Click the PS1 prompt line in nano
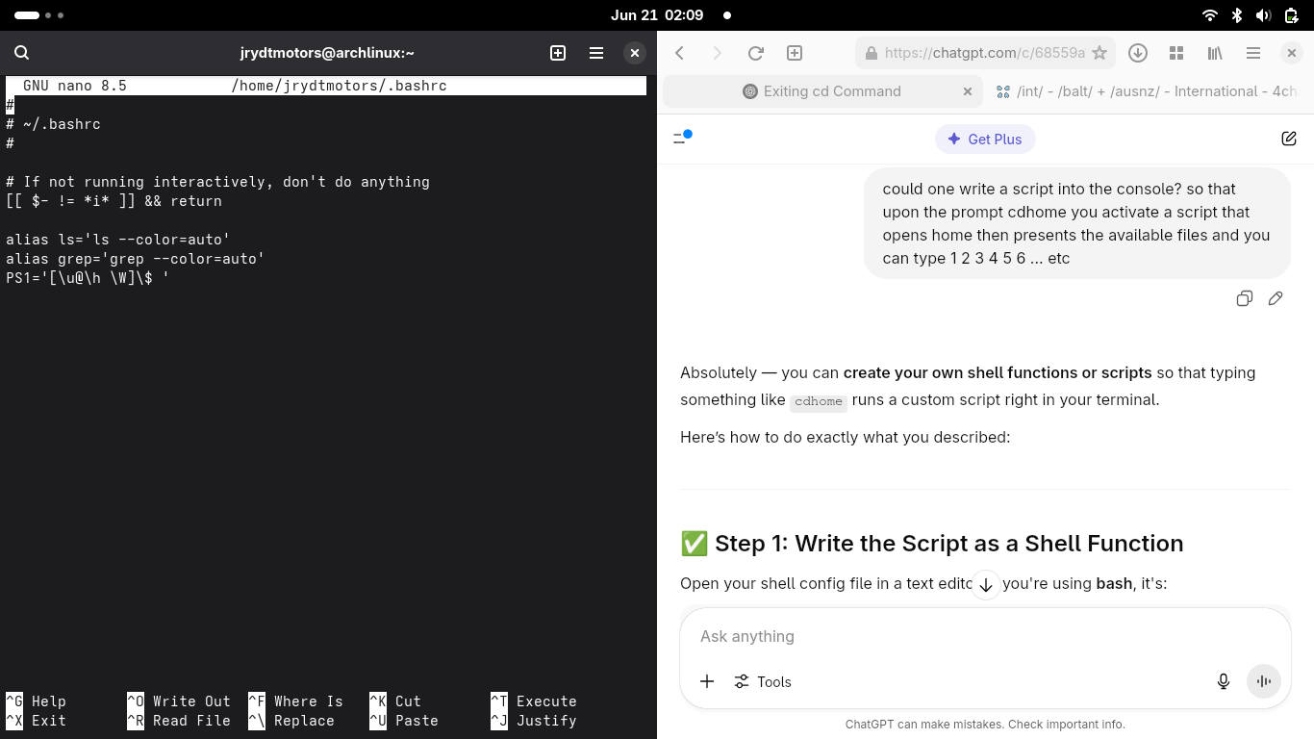Image resolution: width=1314 pixels, height=739 pixels. coord(88,278)
